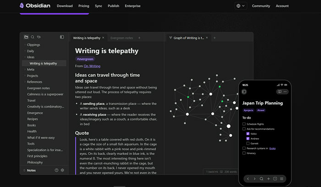Open the Enterprise page
Image resolution: width=321 pixels, height=187 pixels.
tap(133, 6)
